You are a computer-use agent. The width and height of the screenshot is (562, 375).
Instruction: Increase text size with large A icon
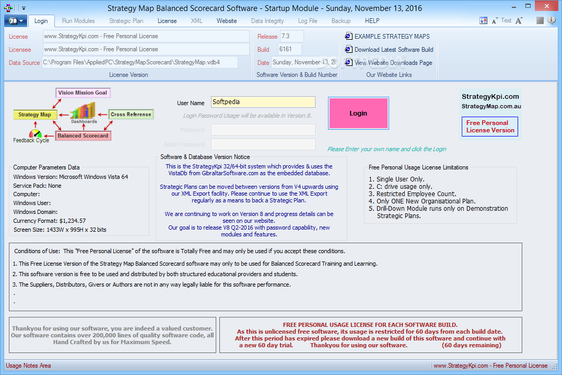point(519,21)
